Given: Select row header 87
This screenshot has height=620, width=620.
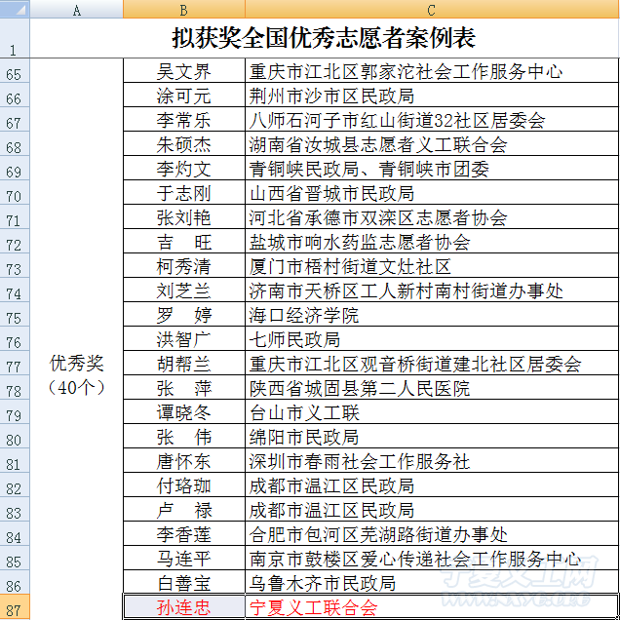Looking at the screenshot, I should [15, 607].
